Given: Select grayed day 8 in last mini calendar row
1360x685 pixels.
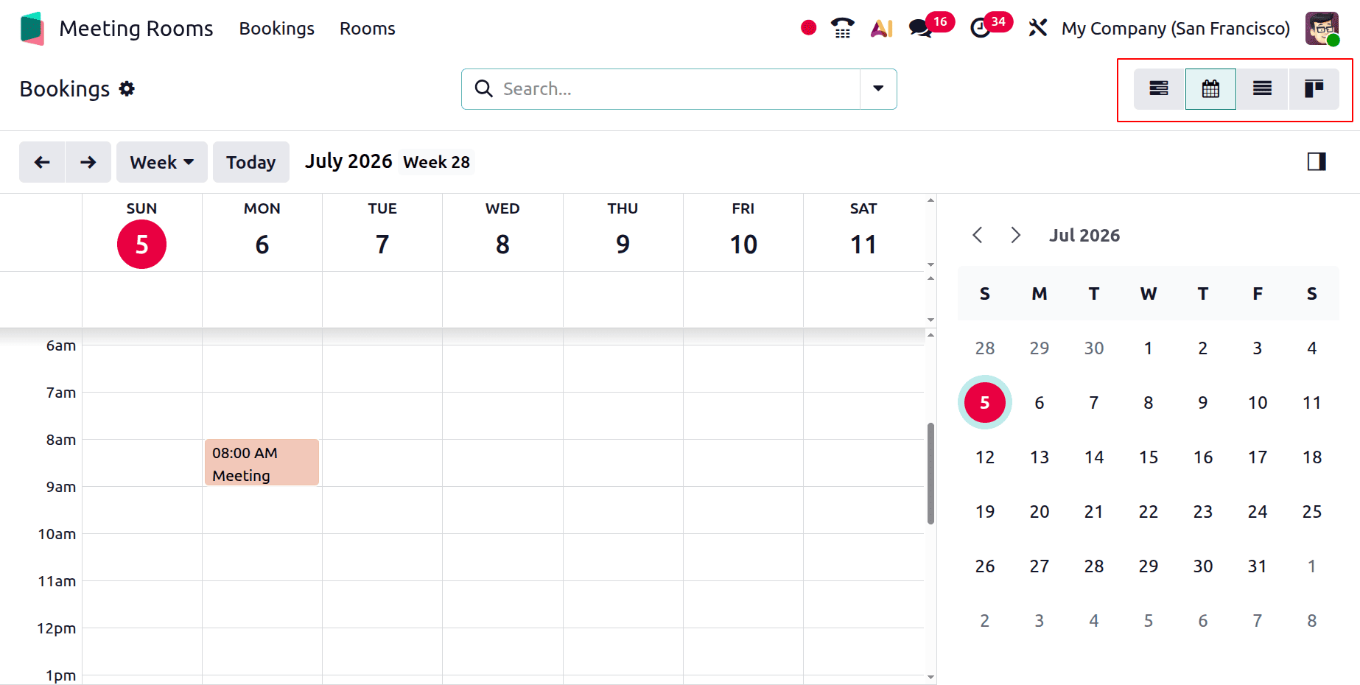Looking at the screenshot, I should [x=1312, y=620].
